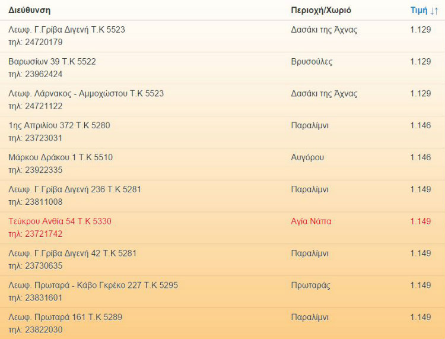Click Παραλίμνι in the Λεωφ. Πρωταρά 161 row
Viewport: 445px width, 339px height.
coord(310,317)
